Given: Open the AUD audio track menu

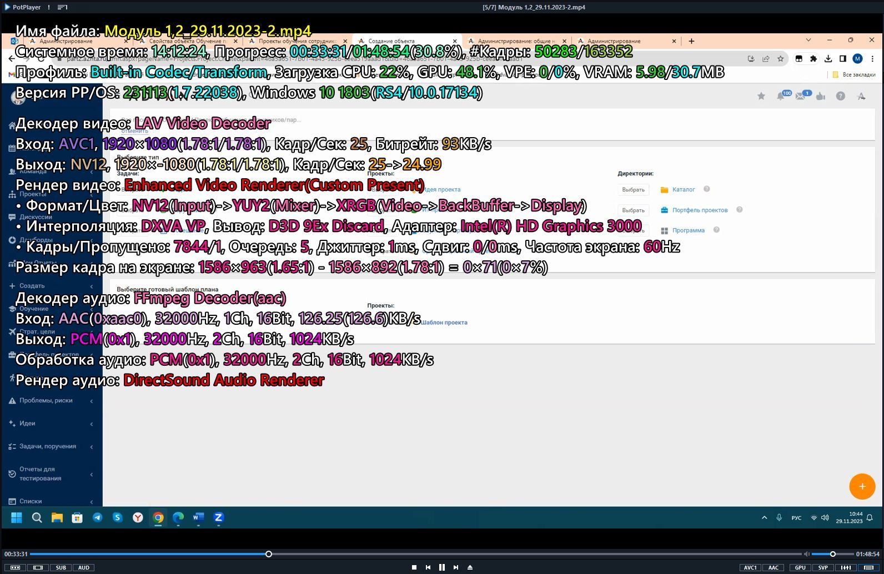Looking at the screenshot, I should (x=83, y=567).
